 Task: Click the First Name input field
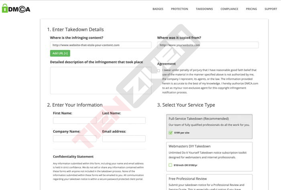coord(75,120)
